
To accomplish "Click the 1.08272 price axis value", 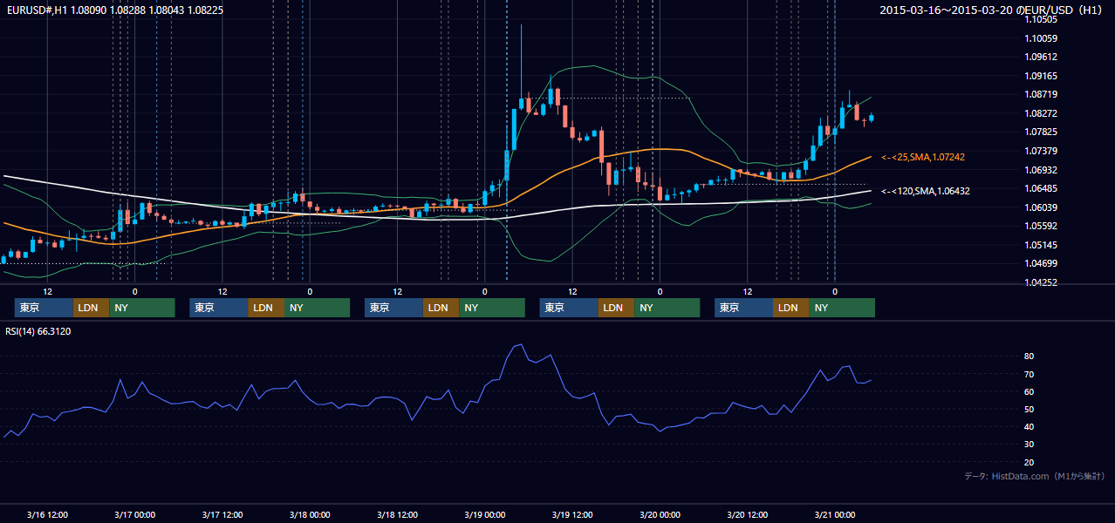I will coord(1042,113).
